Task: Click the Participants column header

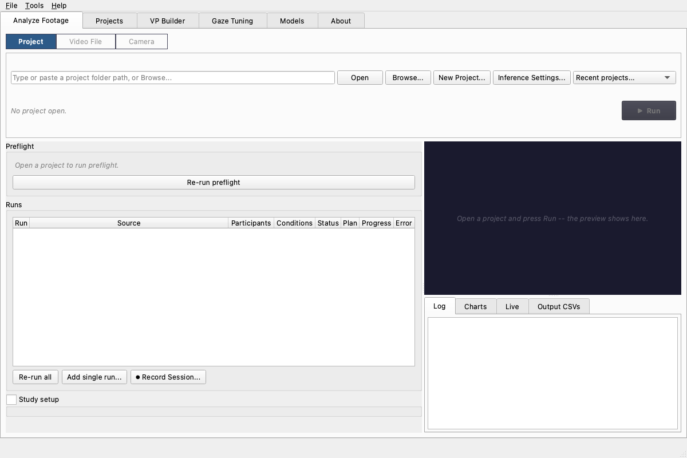Action: tap(251, 223)
